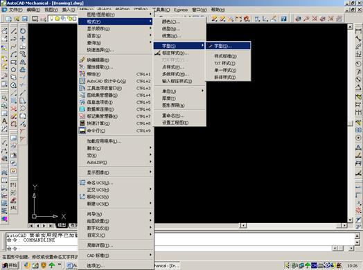Click the 数据库连接 icon

click(82, 109)
